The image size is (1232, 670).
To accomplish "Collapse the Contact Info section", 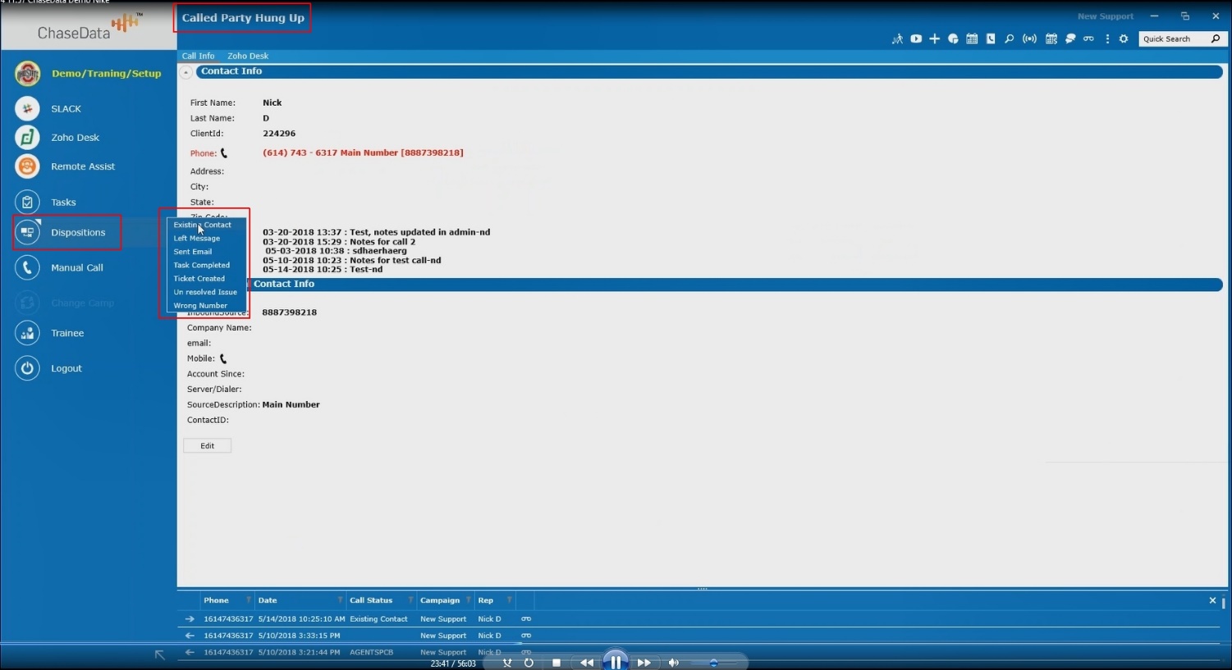I will 186,72.
